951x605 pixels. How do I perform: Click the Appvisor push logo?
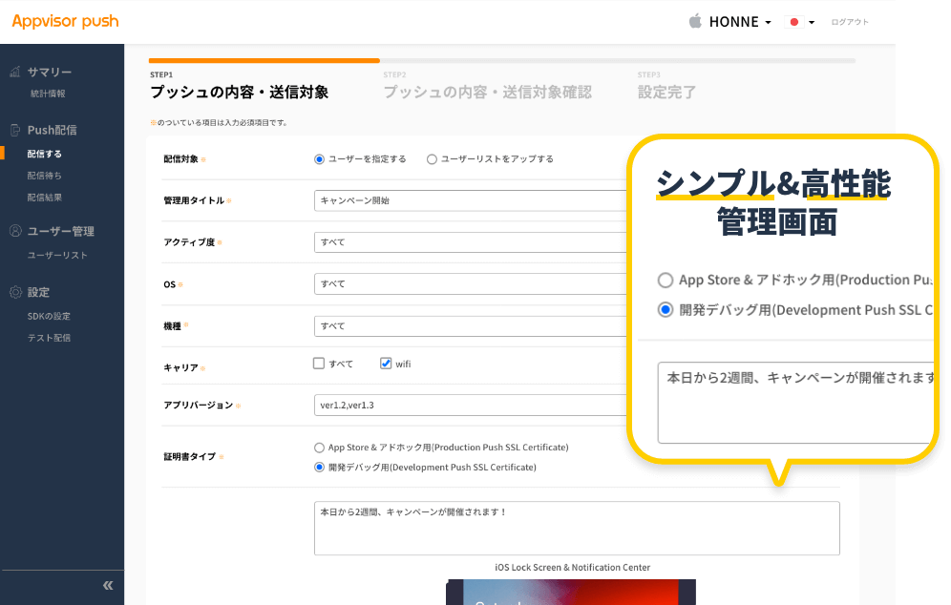point(65,21)
